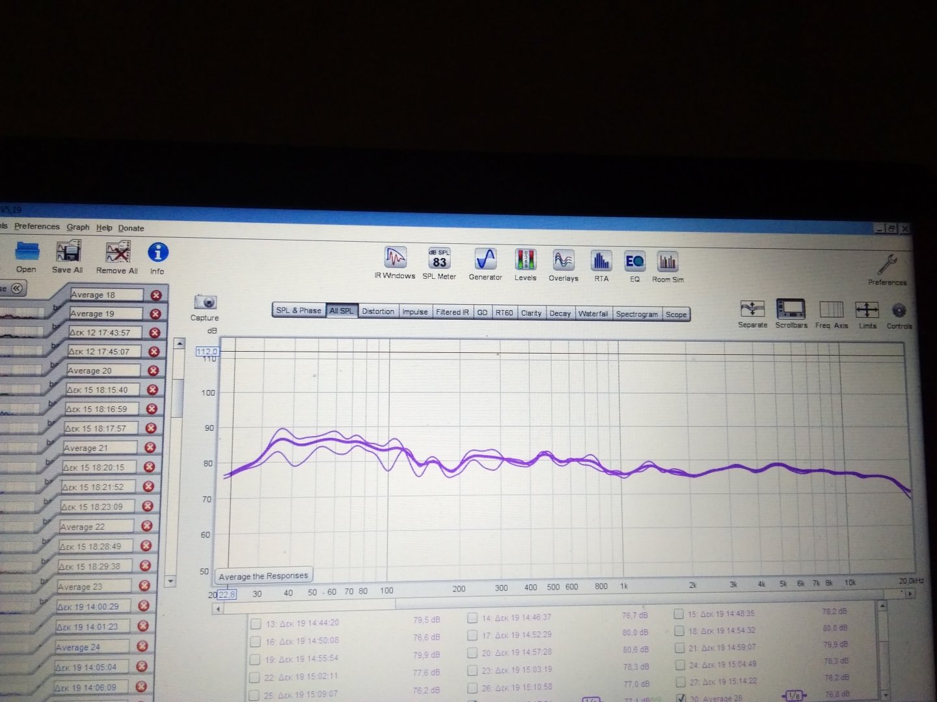Switch to the Waterfall tab
937x702 pixels.
pyautogui.click(x=593, y=313)
